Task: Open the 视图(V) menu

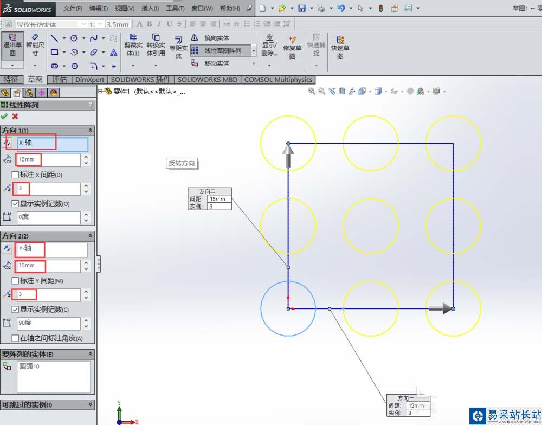Action: 125,8
